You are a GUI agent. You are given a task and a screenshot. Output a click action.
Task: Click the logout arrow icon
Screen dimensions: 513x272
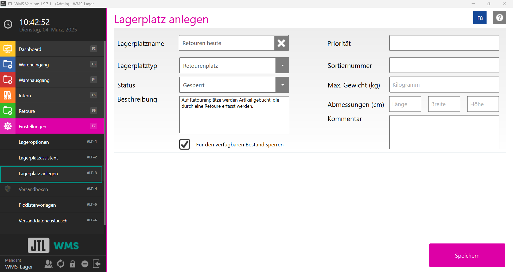coord(96,264)
